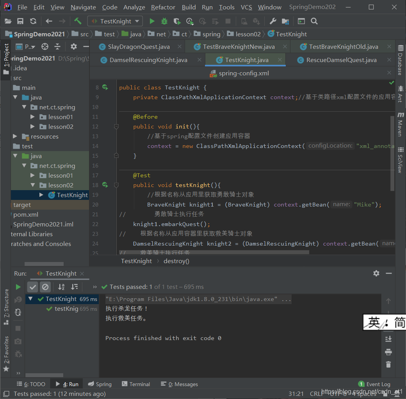This screenshot has width=406, height=399.
Task: Search everywhere with the magnifier icon
Action: click(x=314, y=21)
